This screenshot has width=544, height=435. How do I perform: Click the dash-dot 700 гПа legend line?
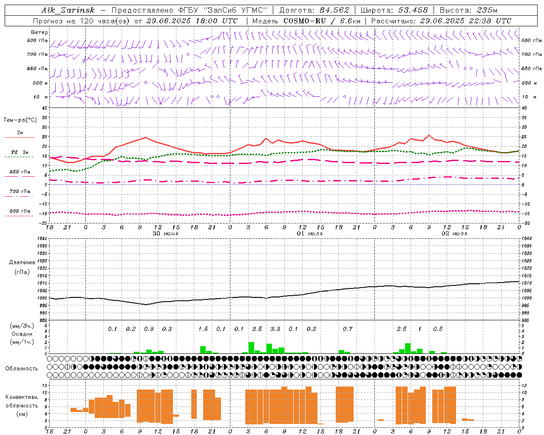[20, 196]
